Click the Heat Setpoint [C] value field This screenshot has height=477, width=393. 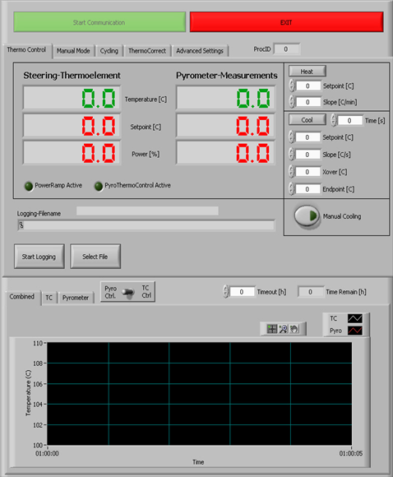click(x=307, y=86)
